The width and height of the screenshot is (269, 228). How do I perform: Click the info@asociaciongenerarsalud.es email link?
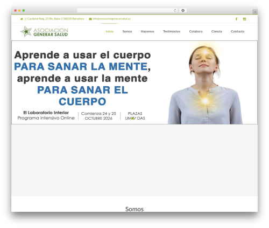click(x=111, y=19)
